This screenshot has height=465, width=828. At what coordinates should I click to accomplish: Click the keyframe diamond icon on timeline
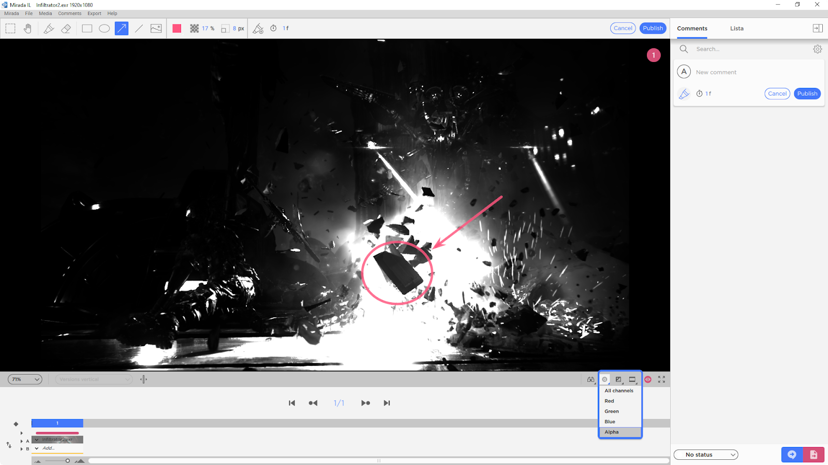tap(16, 424)
